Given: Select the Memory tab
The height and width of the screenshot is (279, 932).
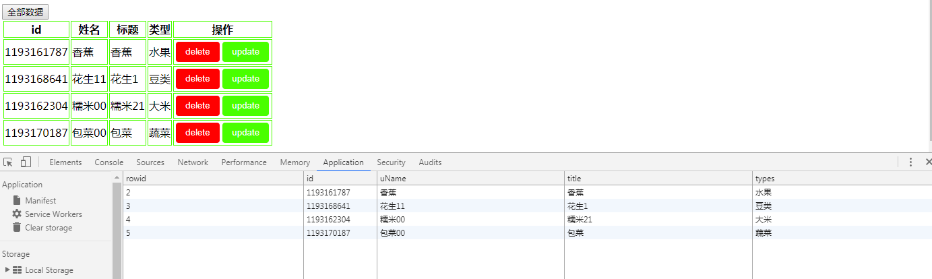Looking at the screenshot, I should [295, 162].
